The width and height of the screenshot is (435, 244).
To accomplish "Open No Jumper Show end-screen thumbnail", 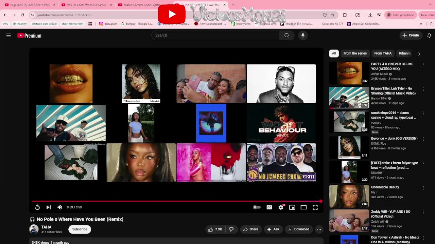I will point(281,163).
